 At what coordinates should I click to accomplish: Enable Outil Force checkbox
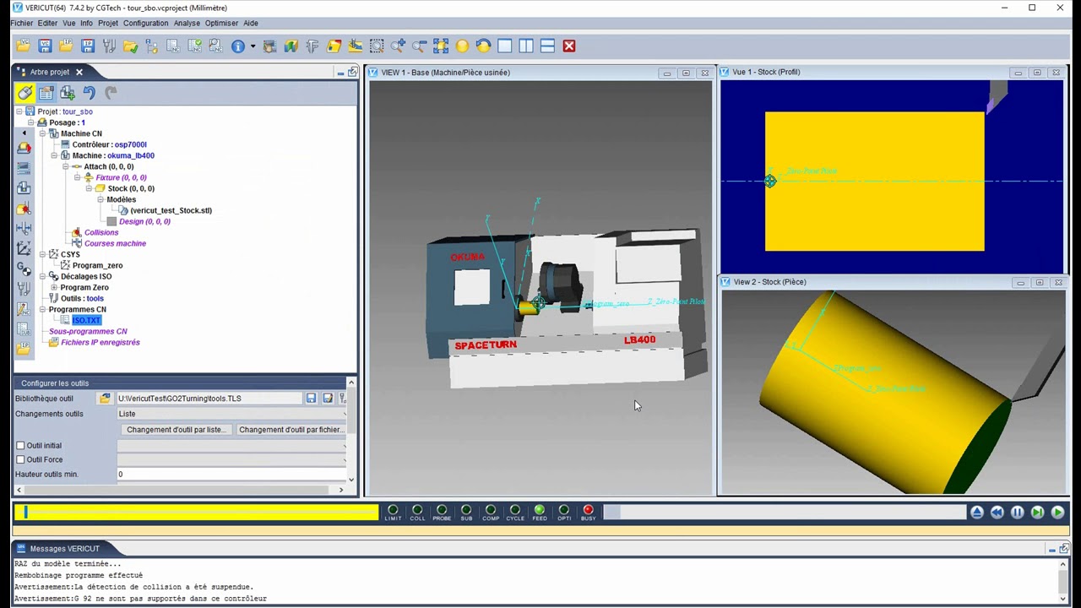[x=20, y=460]
